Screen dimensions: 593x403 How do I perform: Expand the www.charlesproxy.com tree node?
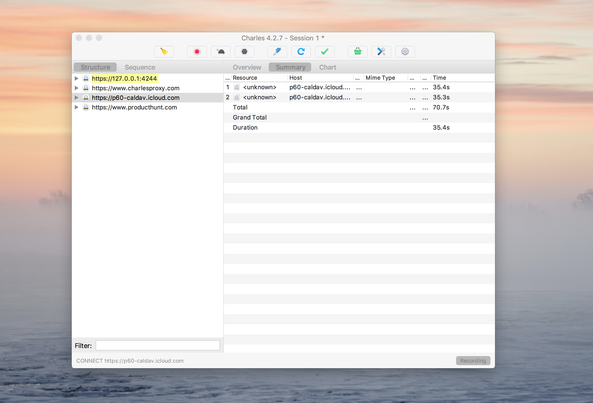point(76,88)
